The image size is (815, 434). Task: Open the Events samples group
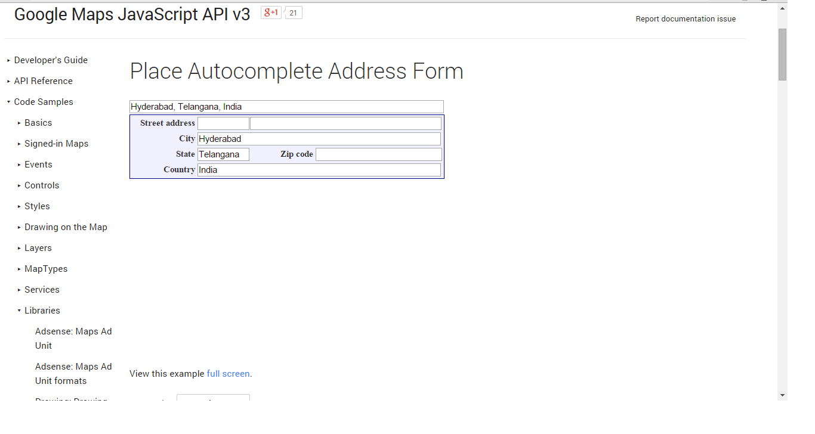coord(38,165)
